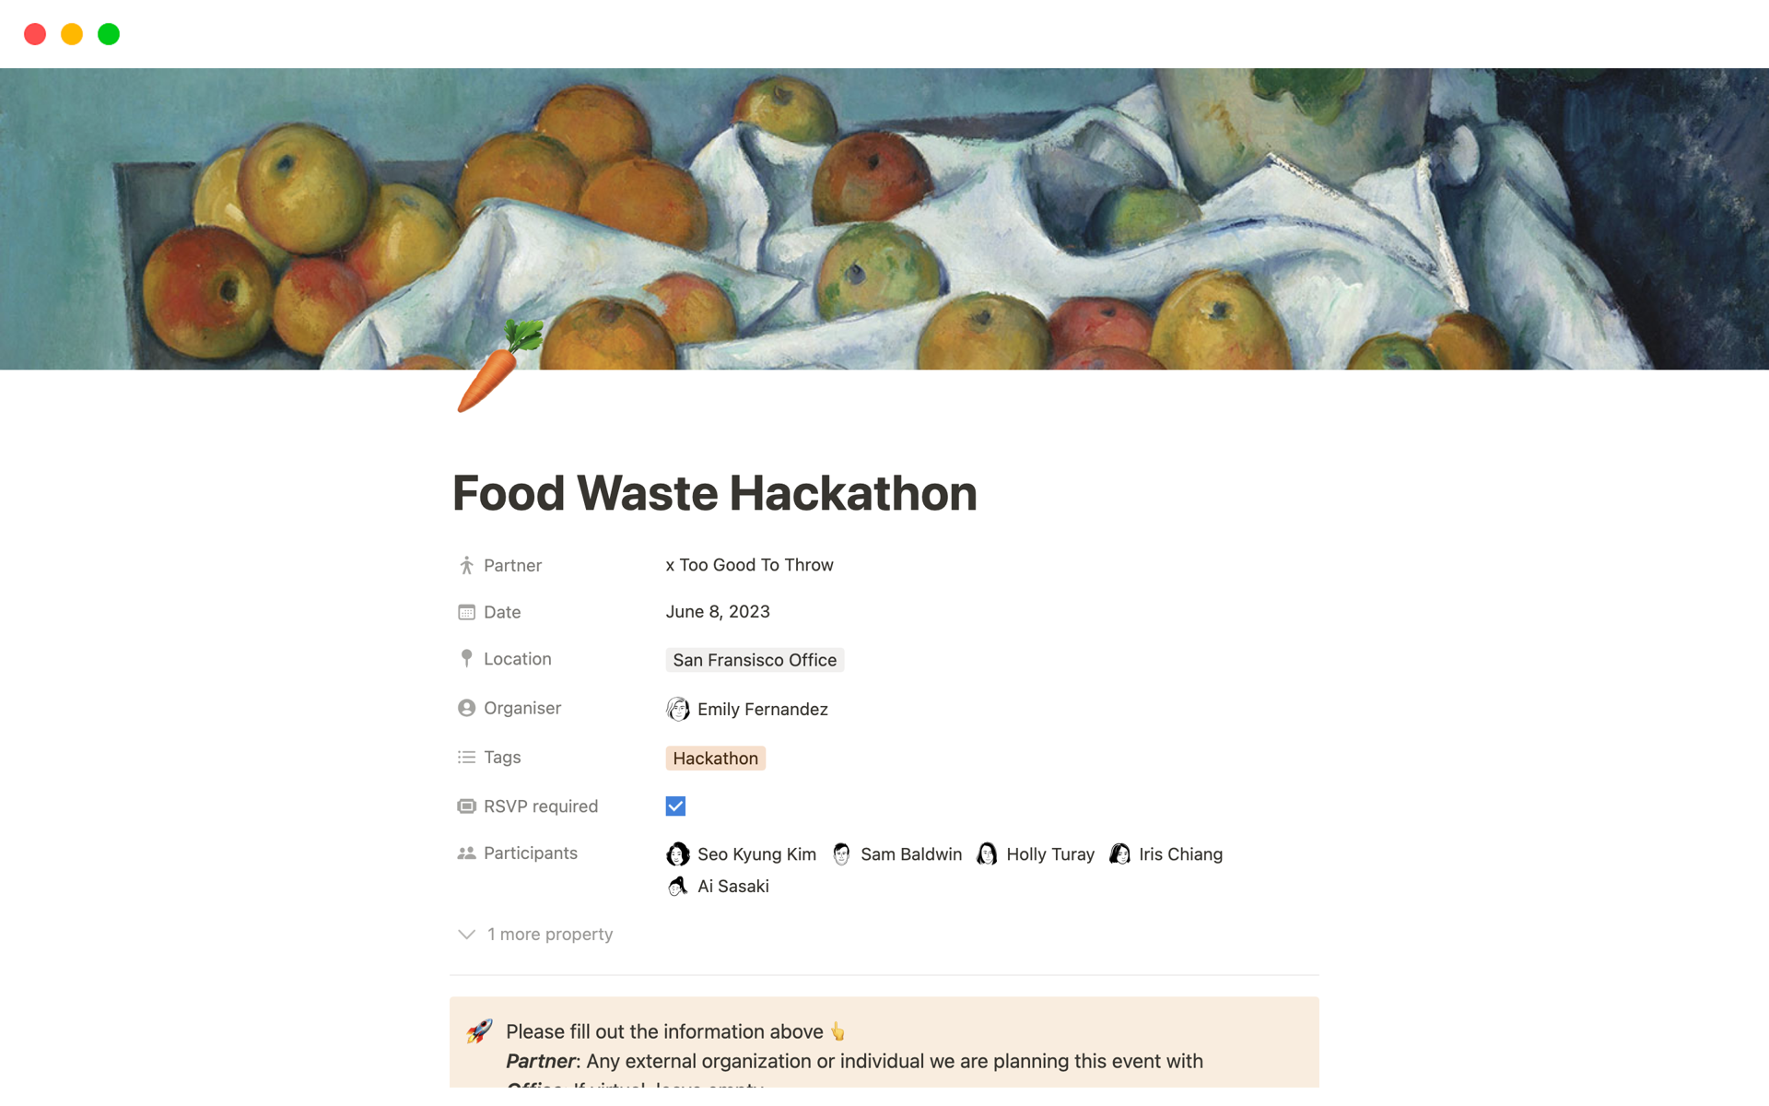
Task: Click the Partner property person icon
Action: (x=466, y=565)
